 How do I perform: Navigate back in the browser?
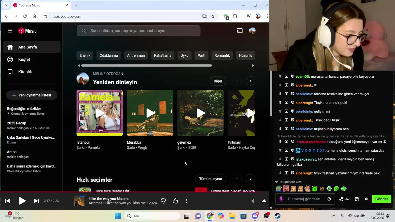click(7, 16)
